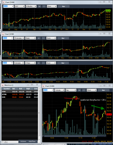Click the app logo icon in the WatchList title bar
This screenshot has width=113, height=145.
[x=3, y=85]
